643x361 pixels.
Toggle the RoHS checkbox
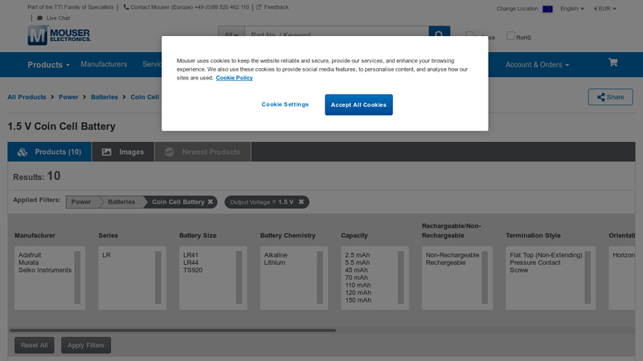pos(510,35)
